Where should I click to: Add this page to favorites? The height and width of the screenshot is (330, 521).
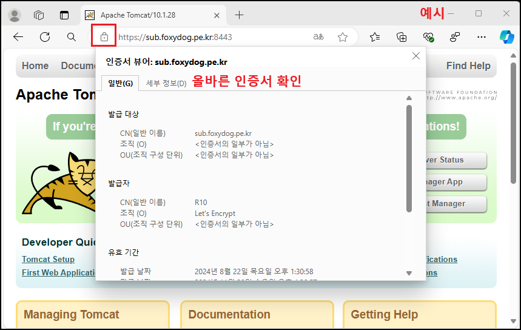tap(343, 37)
